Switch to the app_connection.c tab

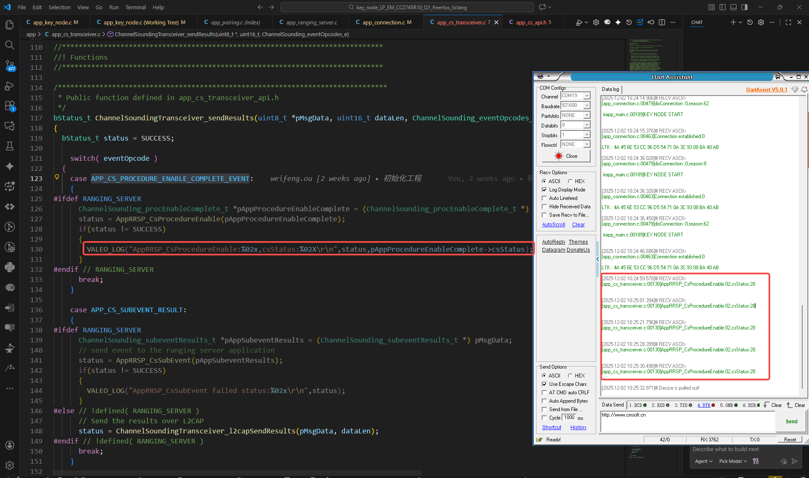tap(384, 22)
